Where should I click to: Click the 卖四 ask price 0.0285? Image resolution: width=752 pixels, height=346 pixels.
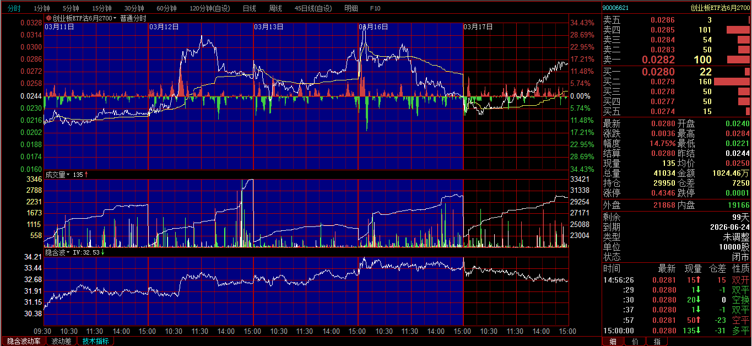663,30
